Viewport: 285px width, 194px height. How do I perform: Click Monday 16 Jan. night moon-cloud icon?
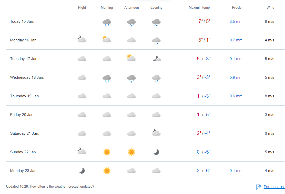coord(82,39)
